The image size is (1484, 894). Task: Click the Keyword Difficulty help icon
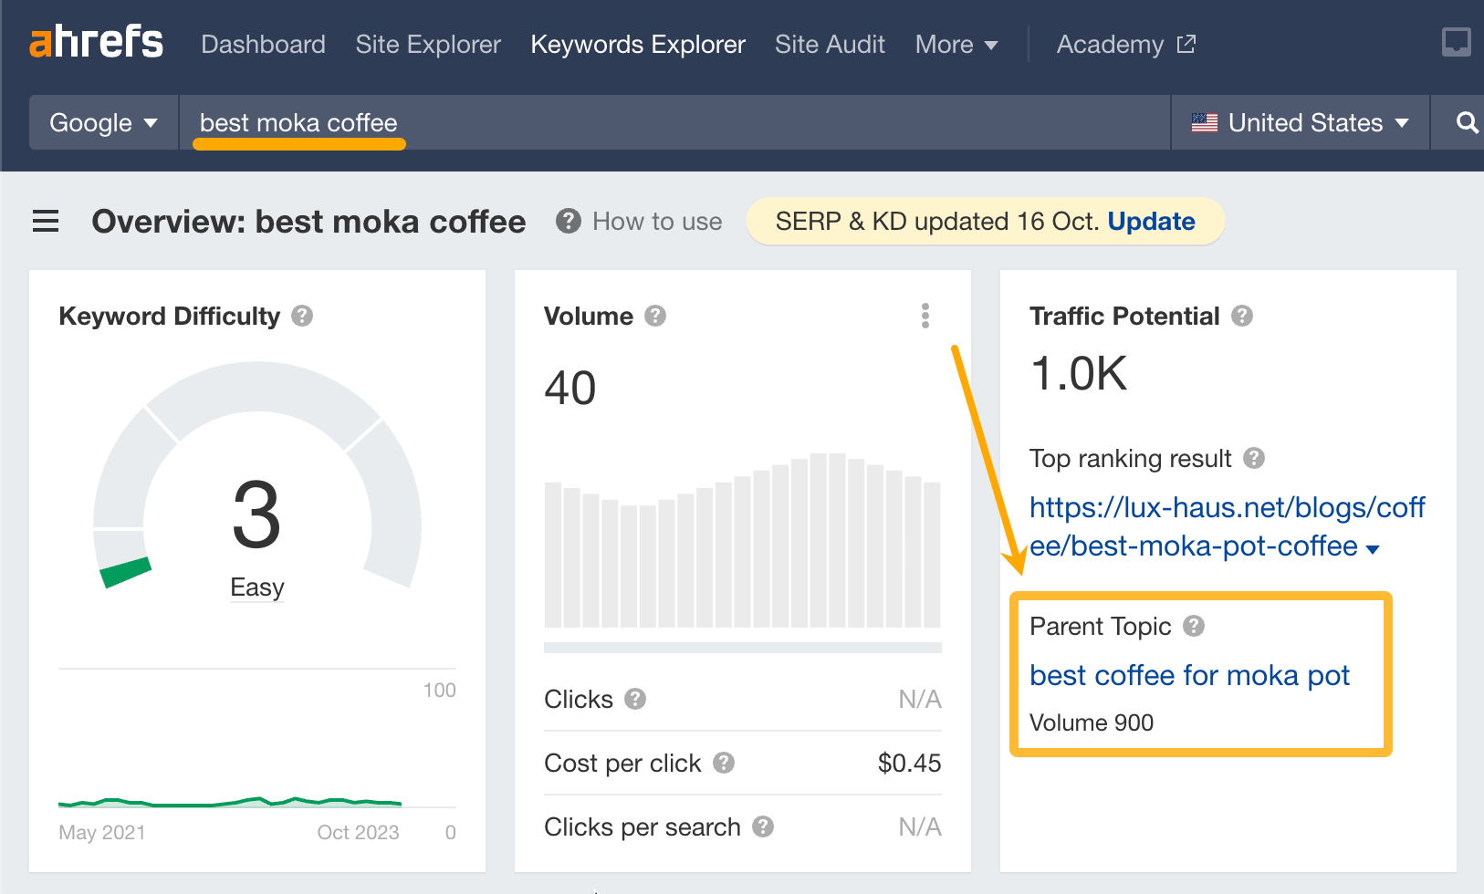click(x=302, y=316)
